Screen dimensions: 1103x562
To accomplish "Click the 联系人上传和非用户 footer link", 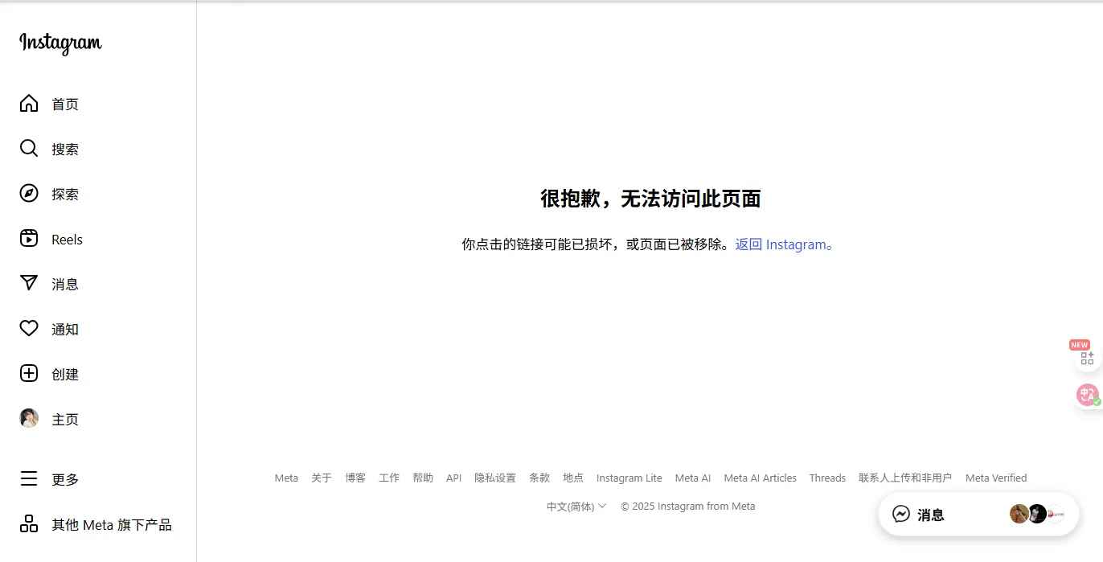I will pyautogui.click(x=905, y=478).
